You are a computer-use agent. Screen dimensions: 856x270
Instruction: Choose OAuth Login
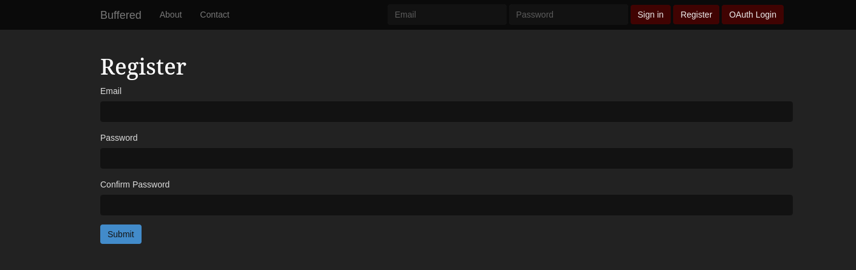pos(752,15)
